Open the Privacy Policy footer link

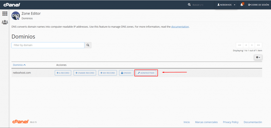coord(231,122)
